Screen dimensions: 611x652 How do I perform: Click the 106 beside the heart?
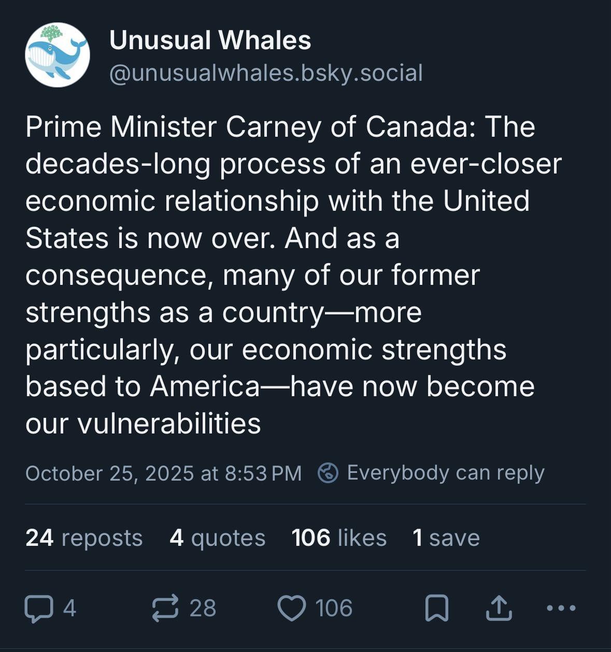coord(334,608)
